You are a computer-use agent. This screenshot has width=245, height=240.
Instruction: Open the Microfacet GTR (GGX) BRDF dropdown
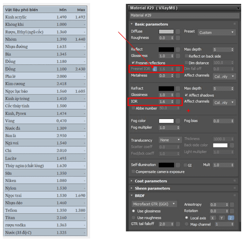154,204
